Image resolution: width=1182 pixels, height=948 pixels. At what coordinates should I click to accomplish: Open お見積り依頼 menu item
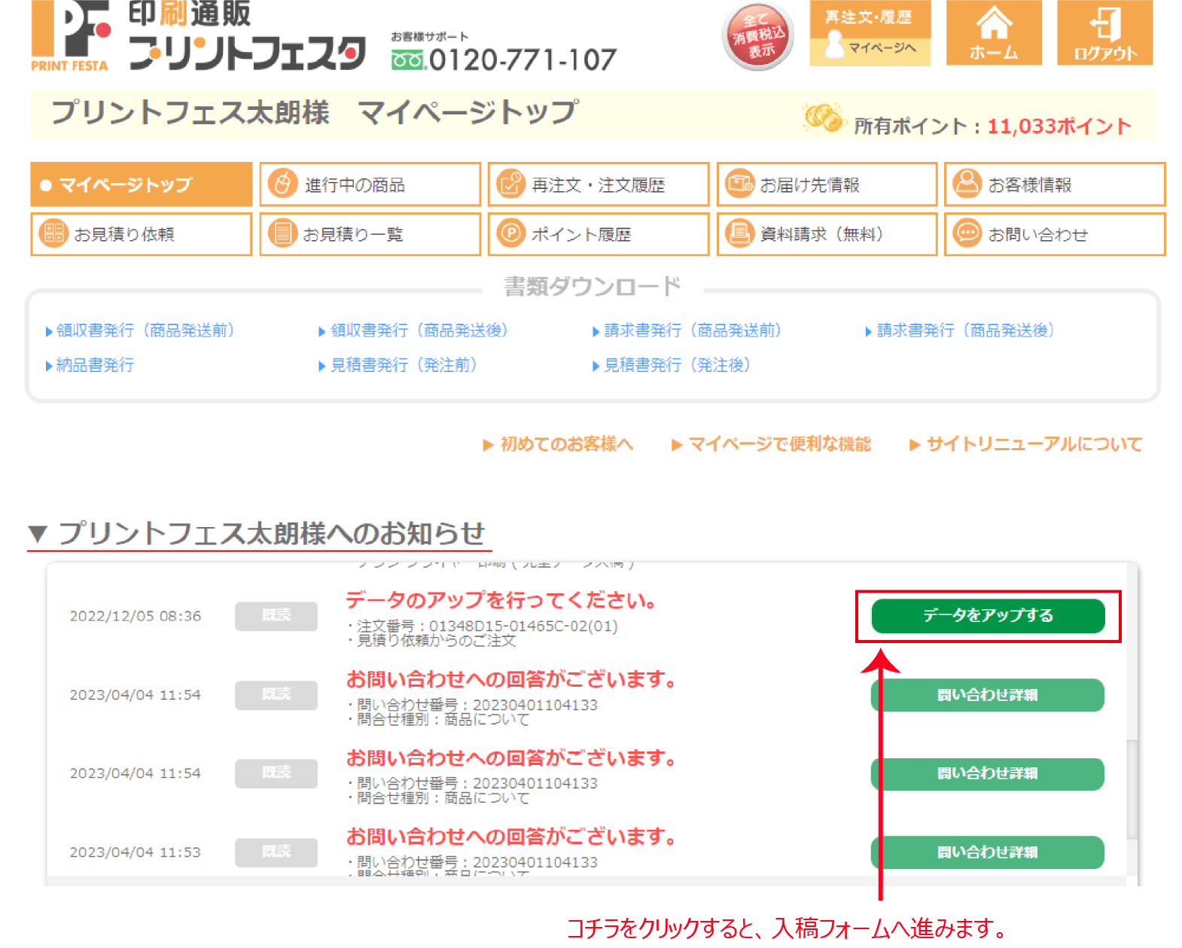click(x=142, y=234)
